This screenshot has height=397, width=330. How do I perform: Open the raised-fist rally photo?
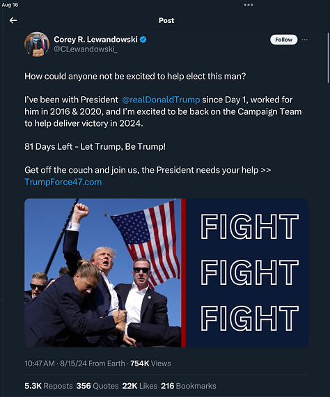(103, 273)
